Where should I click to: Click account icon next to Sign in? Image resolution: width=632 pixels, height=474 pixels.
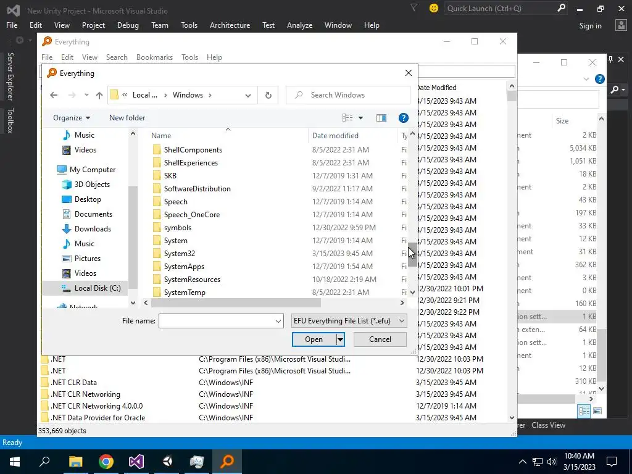(x=621, y=25)
